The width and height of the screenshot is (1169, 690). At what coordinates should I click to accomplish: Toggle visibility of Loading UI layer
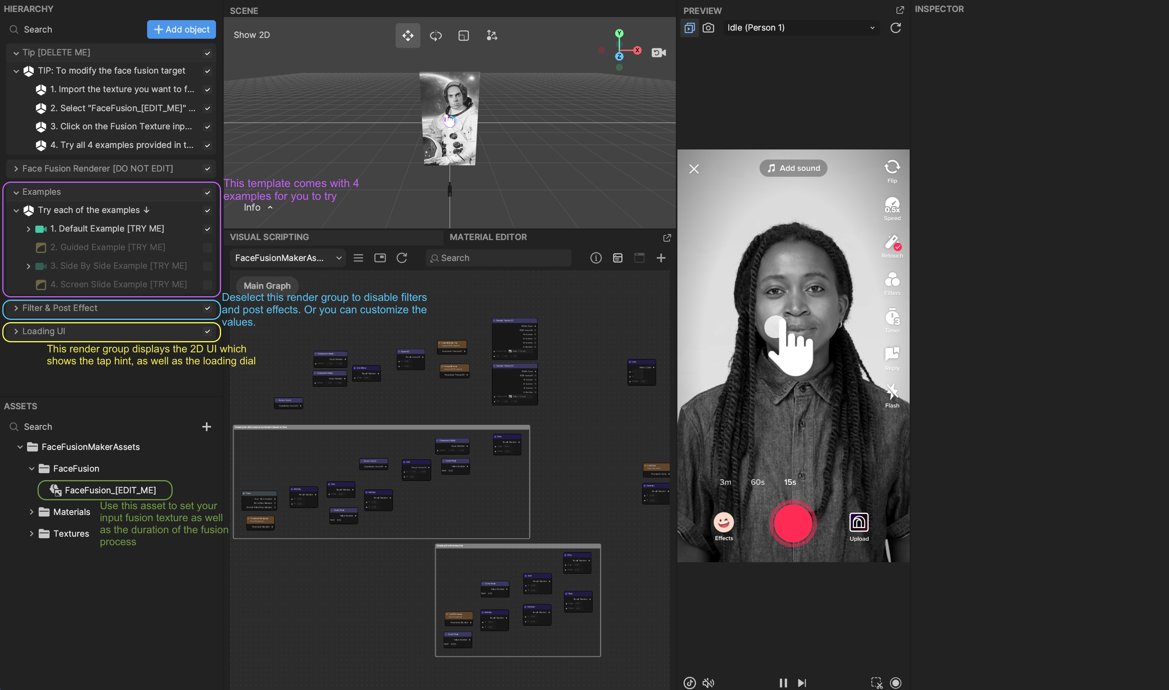pyautogui.click(x=209, y=331)
